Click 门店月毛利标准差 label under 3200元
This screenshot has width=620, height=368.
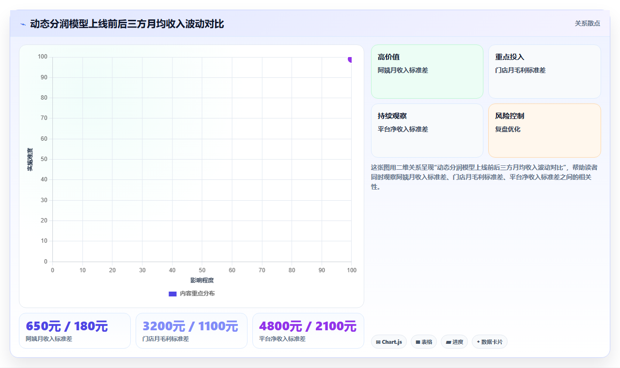166,339
